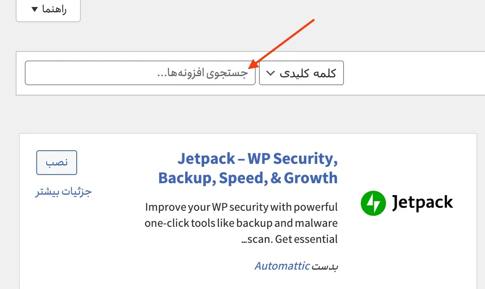Switch to the راهنما tab at top

coord(48,10)
